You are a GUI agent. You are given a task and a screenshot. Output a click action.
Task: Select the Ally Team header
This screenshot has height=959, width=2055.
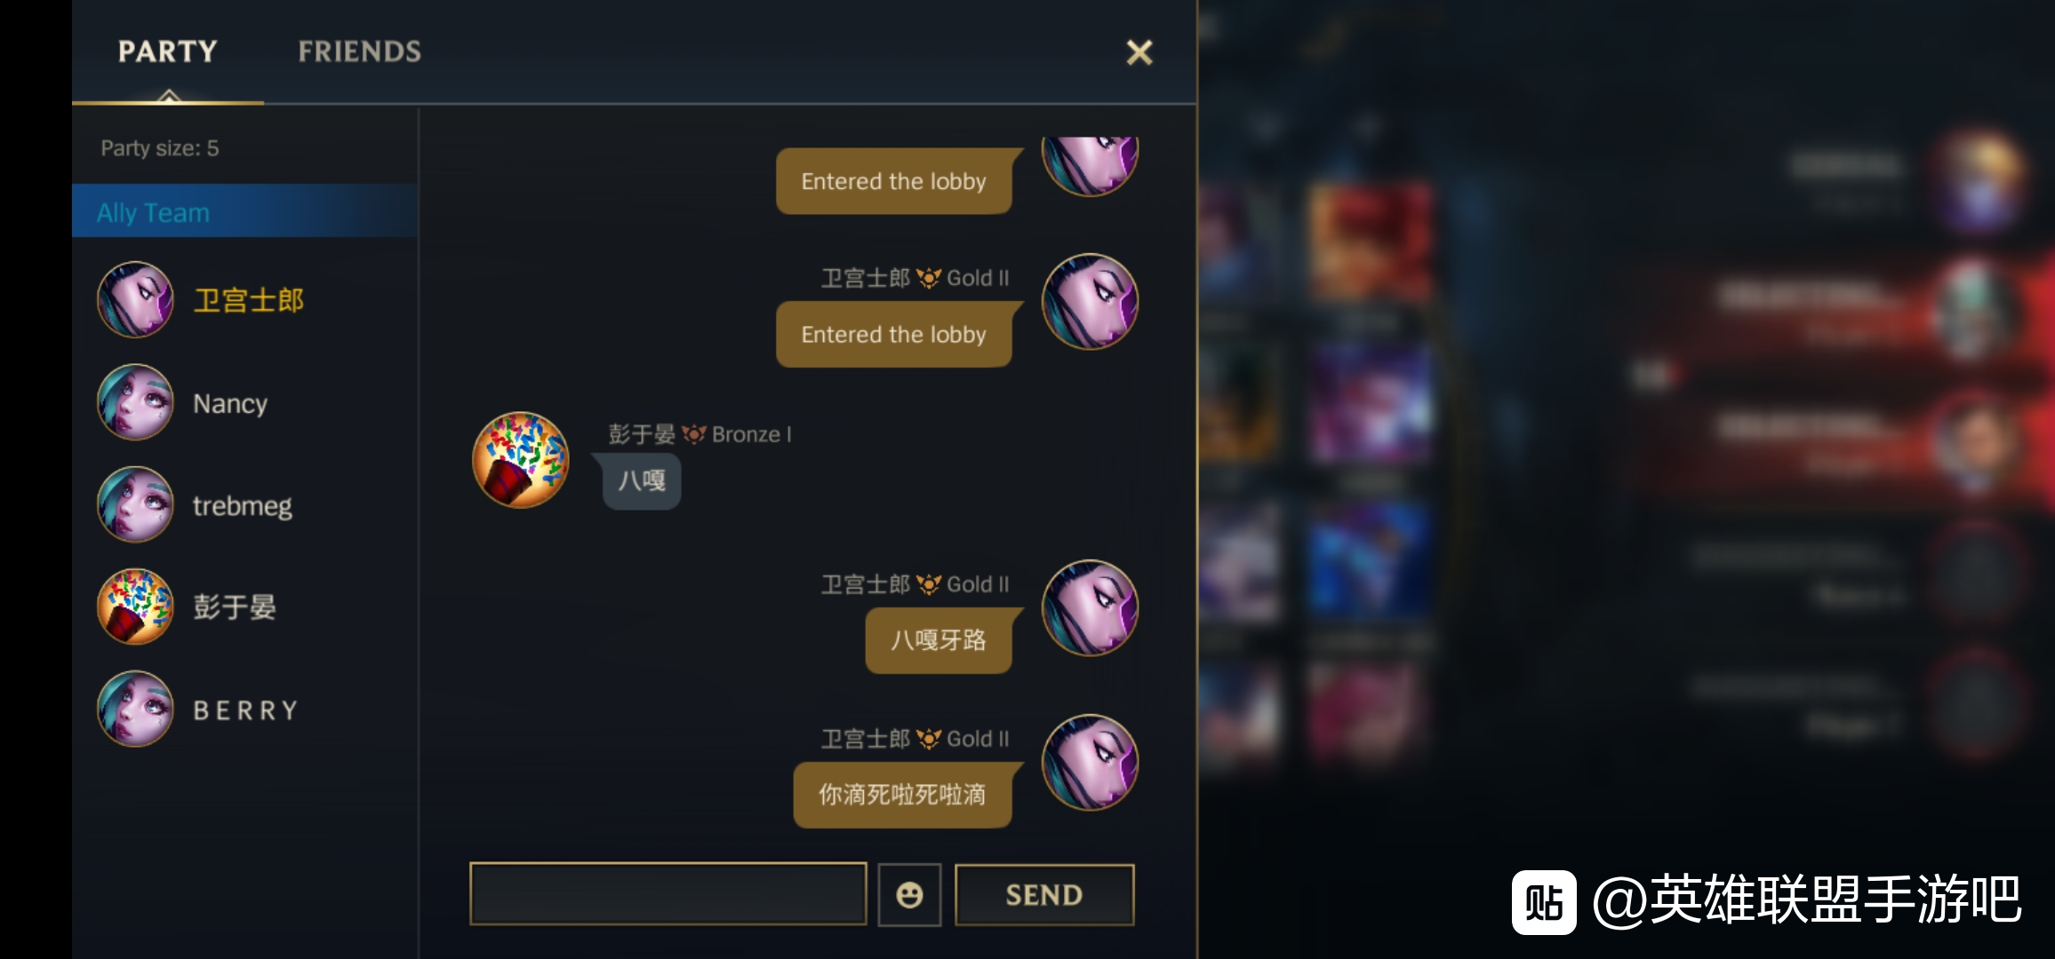(x=244, y=211)
